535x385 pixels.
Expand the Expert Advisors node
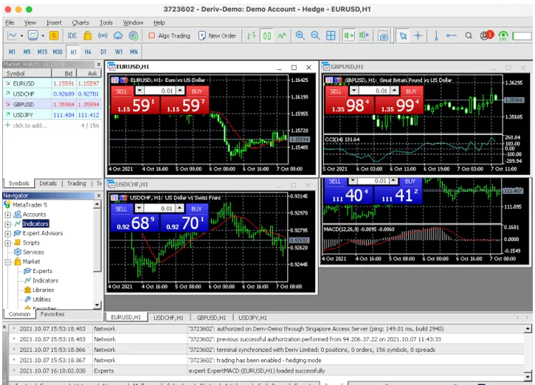(x=7, y=234)
